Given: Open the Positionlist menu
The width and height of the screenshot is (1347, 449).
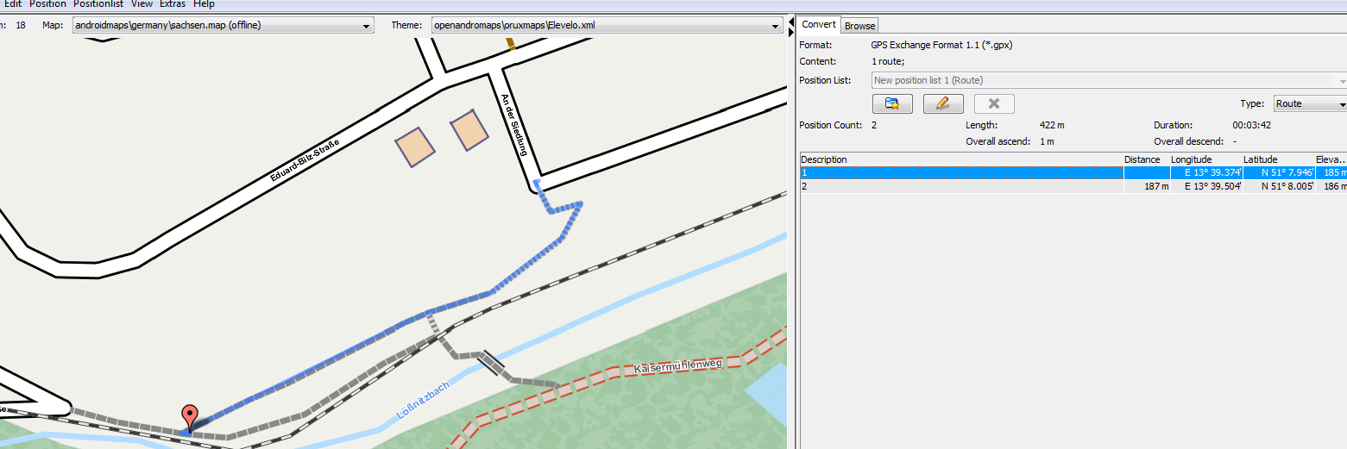Looking at the screenshot, I should 98,4.
